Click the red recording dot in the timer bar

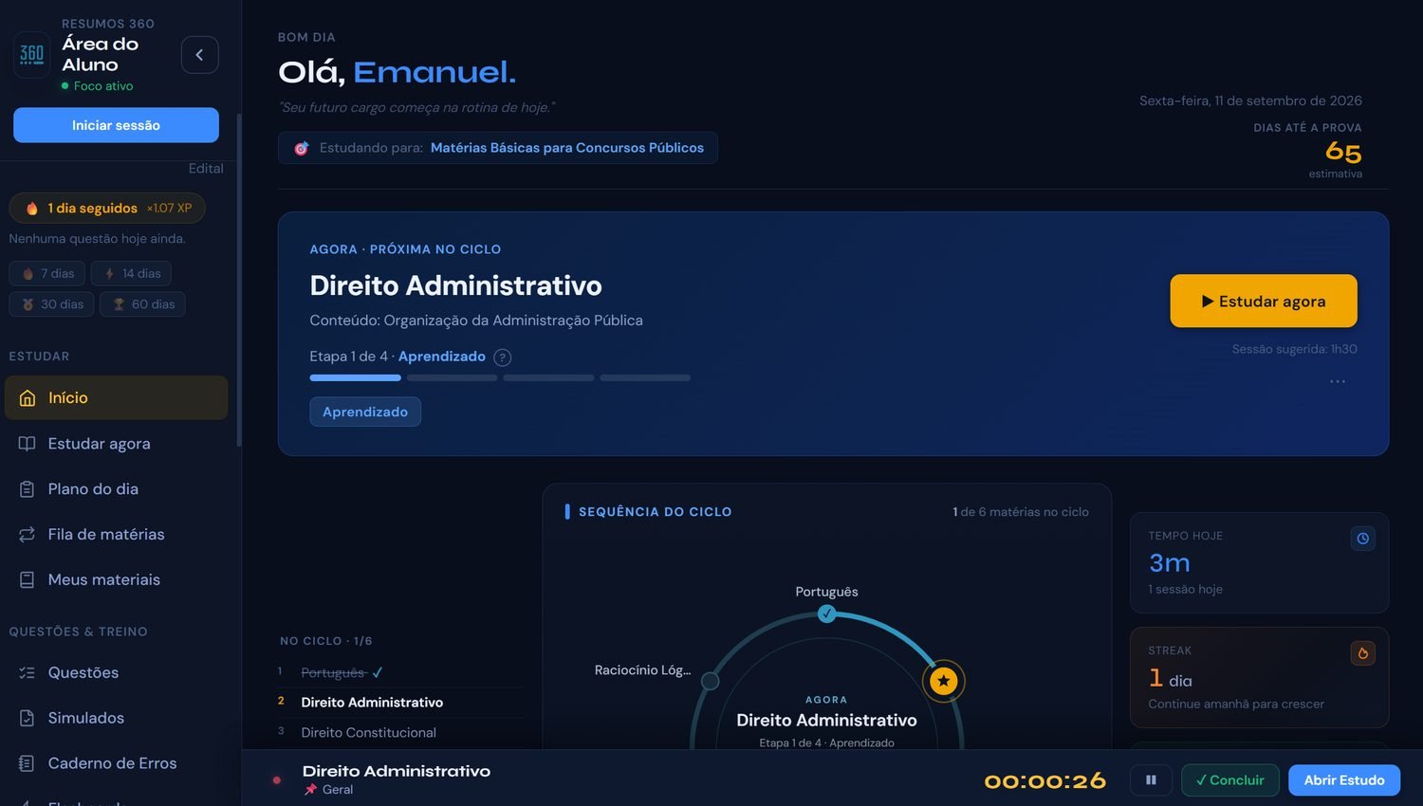tap(276, 780)
